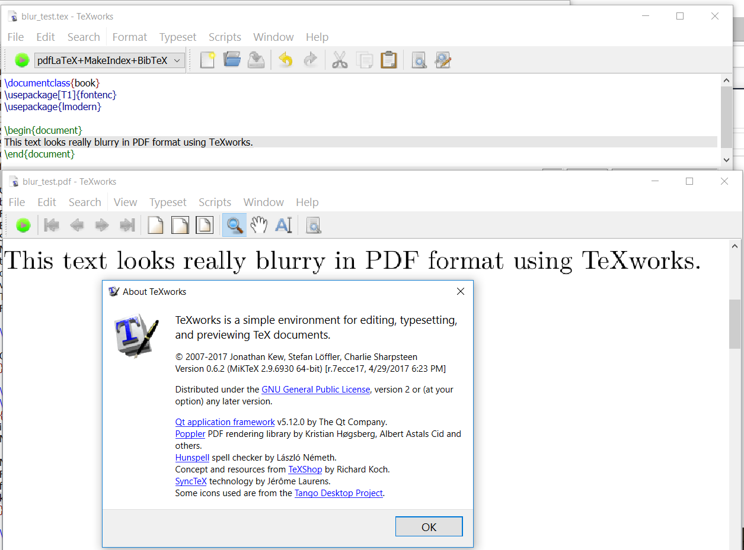This screenshot has height=550, width=744.
Task: Select the Scroll hand tool in the PDF toolbar
Action: click(x=259, y=225)
